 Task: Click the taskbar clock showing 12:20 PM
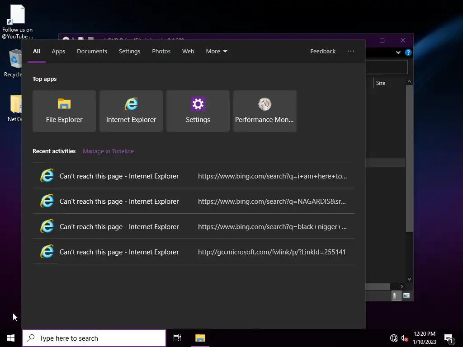click(424, 338)
